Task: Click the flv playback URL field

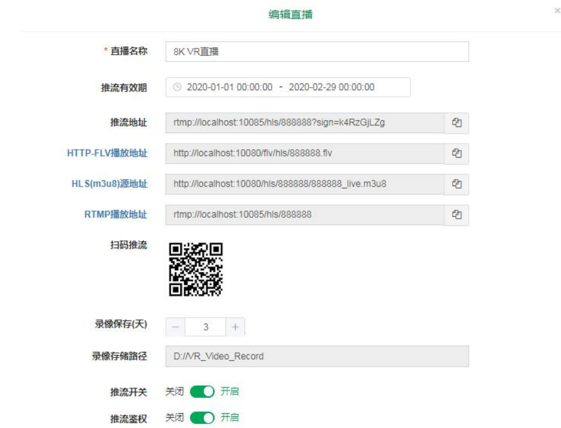Action: point(305,154)
